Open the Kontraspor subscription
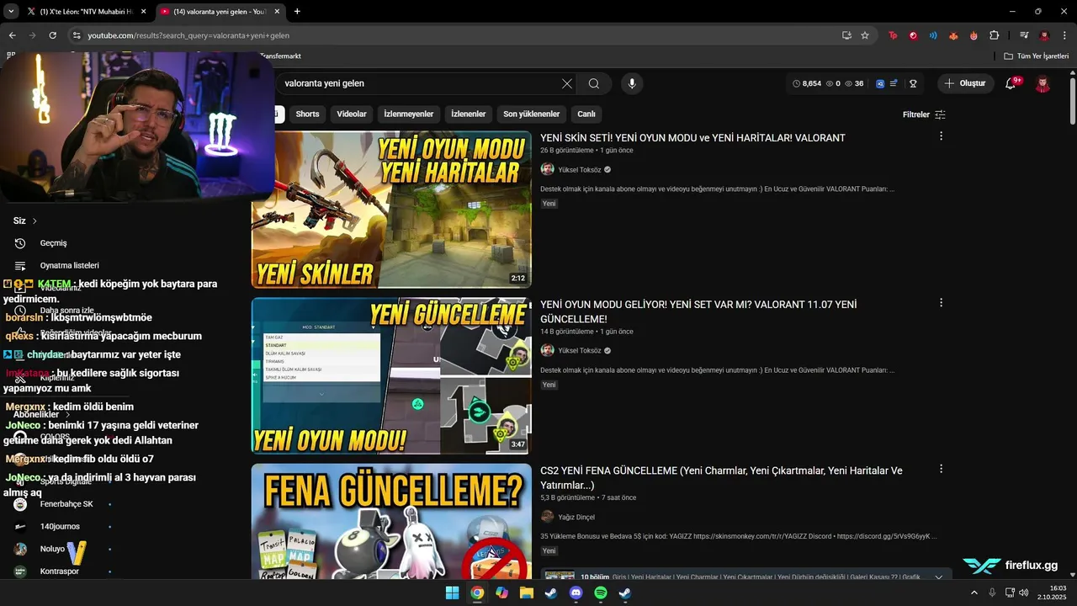Viewport: 1077px width, 606px height. pyautogui.click(x=59, y=571)
